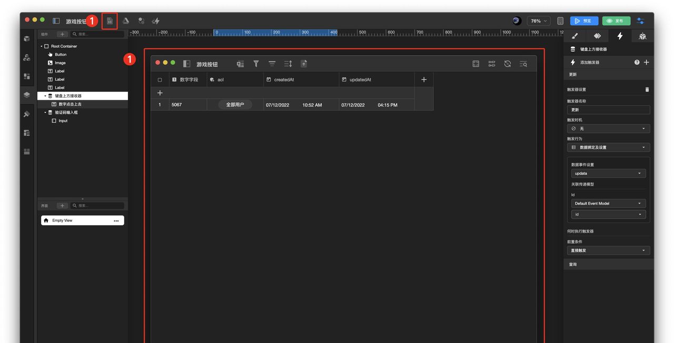Viewport: 674px width, 343px height.
Task: Delete the trigger with the trash icon
Action: [647, 90]
